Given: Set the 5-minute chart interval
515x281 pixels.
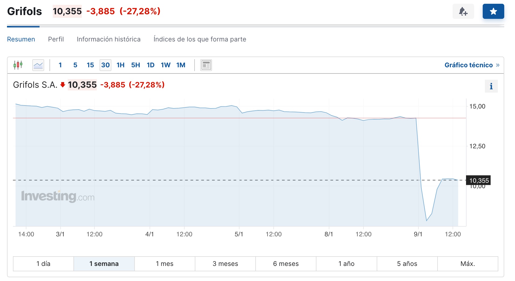Looking at the screenshot, I should pos(75,65).
